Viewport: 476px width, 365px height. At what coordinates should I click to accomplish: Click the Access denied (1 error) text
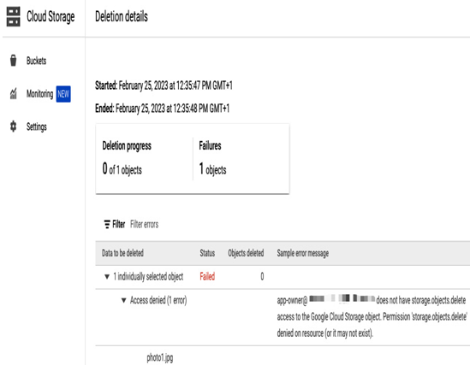tap(158, 300)
